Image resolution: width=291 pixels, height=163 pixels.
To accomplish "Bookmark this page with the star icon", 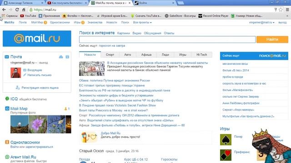I will click(x=281, y=10).
